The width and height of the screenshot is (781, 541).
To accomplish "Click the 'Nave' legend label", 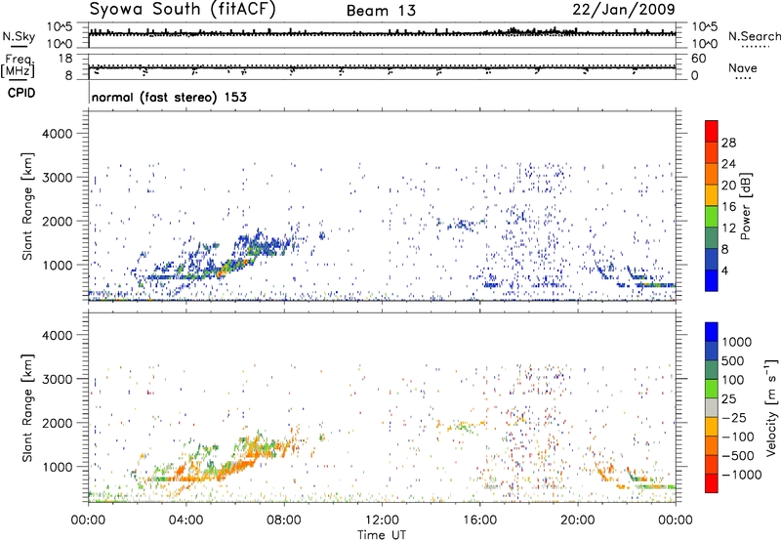I will 743,68.
